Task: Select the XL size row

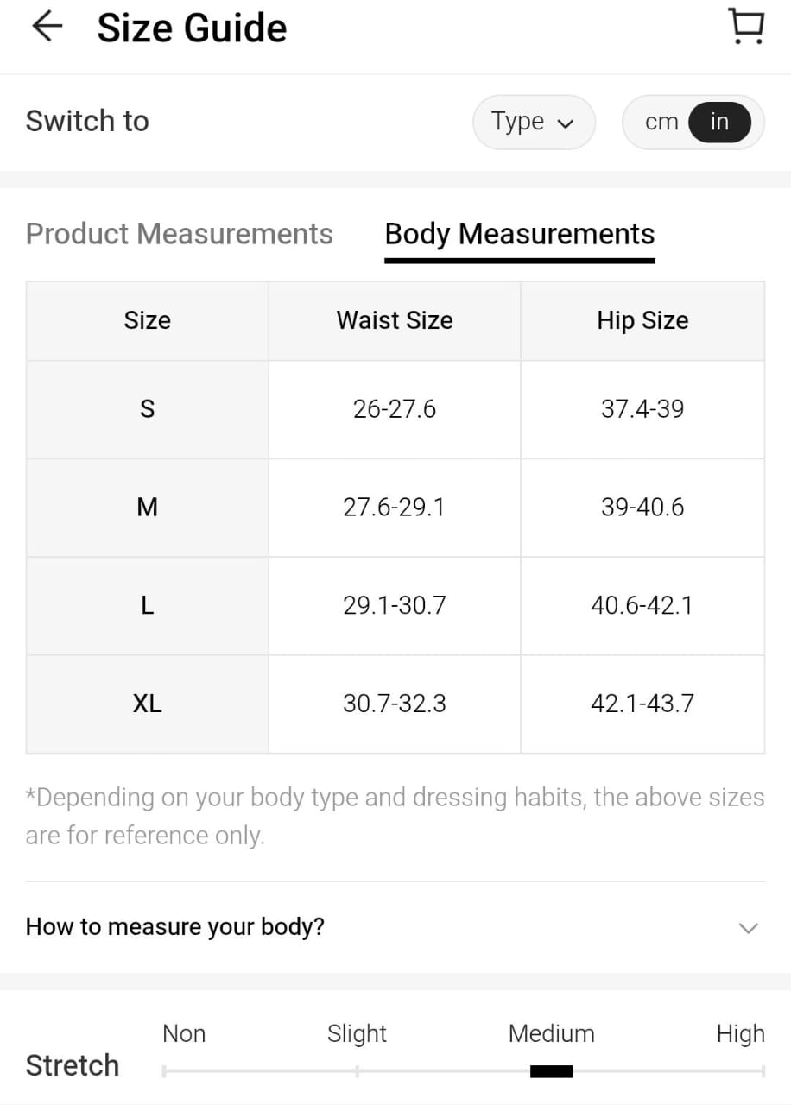Action: [x=147, y=704]
